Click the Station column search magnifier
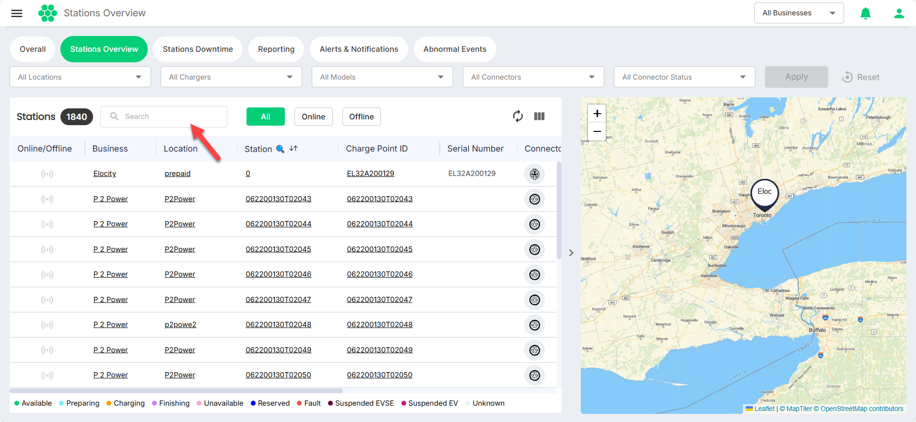 pyautogui.click(x=281, y=149)
